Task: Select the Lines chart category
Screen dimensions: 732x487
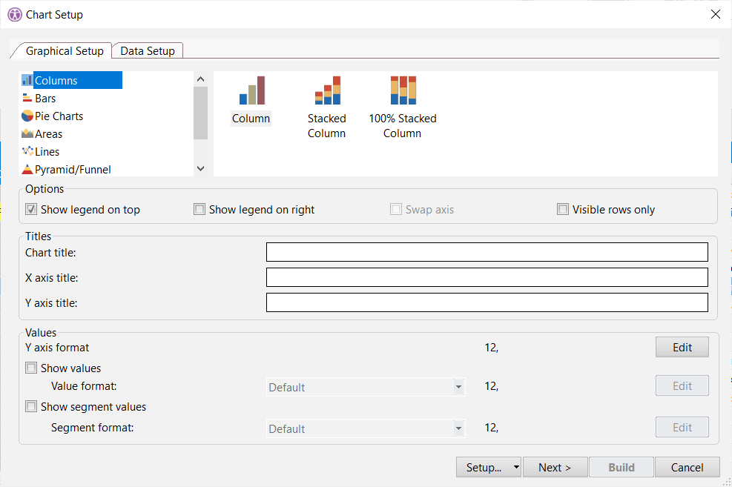Action: pyautogui.click(x=47, y=152)
